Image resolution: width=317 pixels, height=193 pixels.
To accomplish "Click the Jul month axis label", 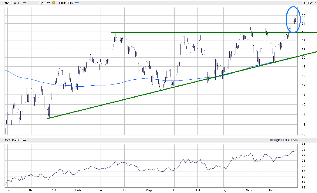I will pos(197,190).
